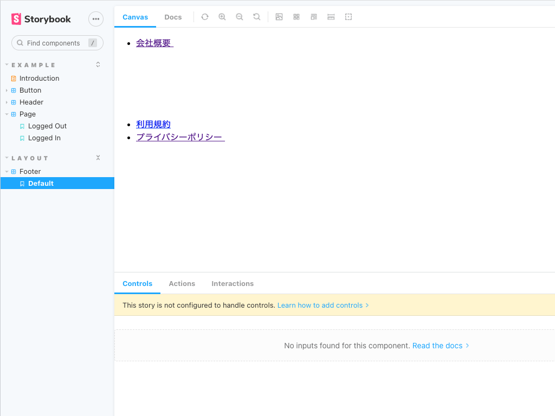Click the 会社概要 link
Viewport: 555px width, 416px height.
pos(154,43)
